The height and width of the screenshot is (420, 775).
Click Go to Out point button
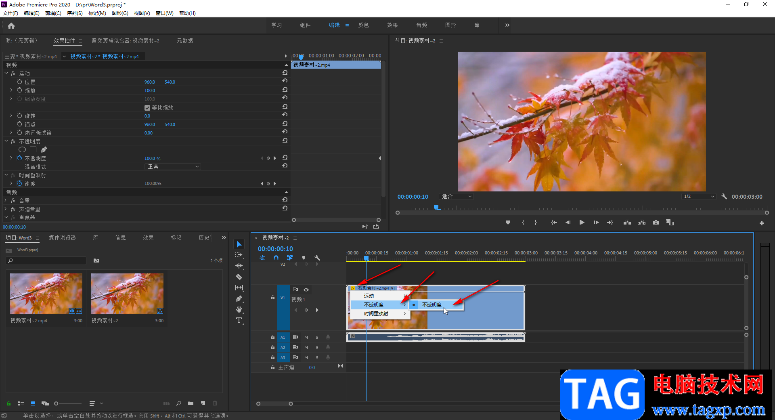point(610,223)
